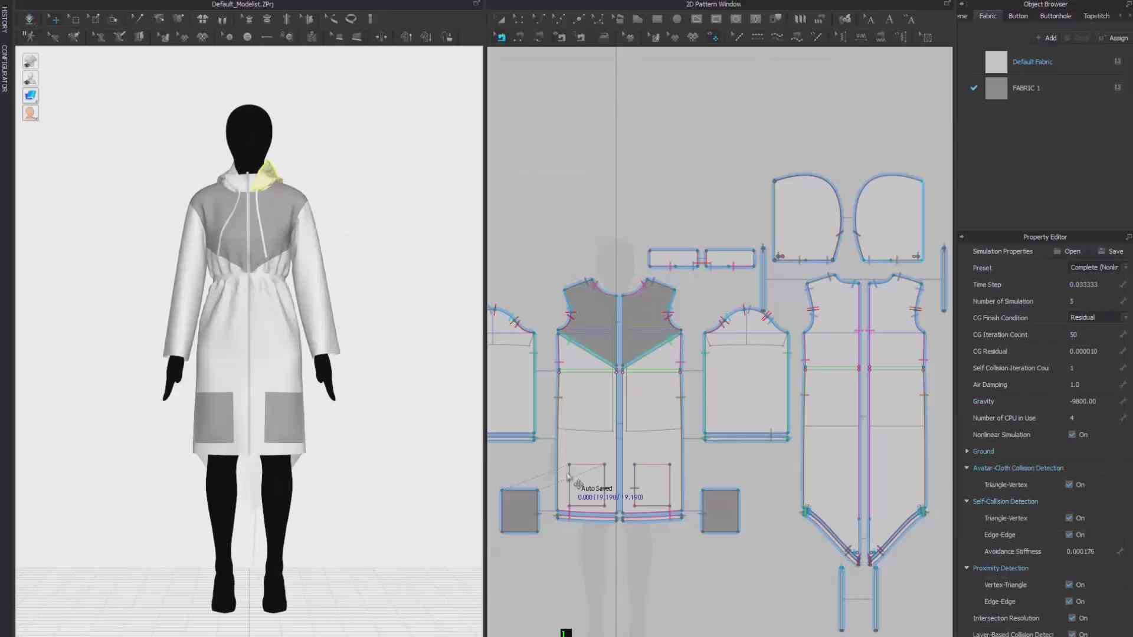Select the Dart tool in 2D toolbar

pyautogui.click(x=755, y=19)
